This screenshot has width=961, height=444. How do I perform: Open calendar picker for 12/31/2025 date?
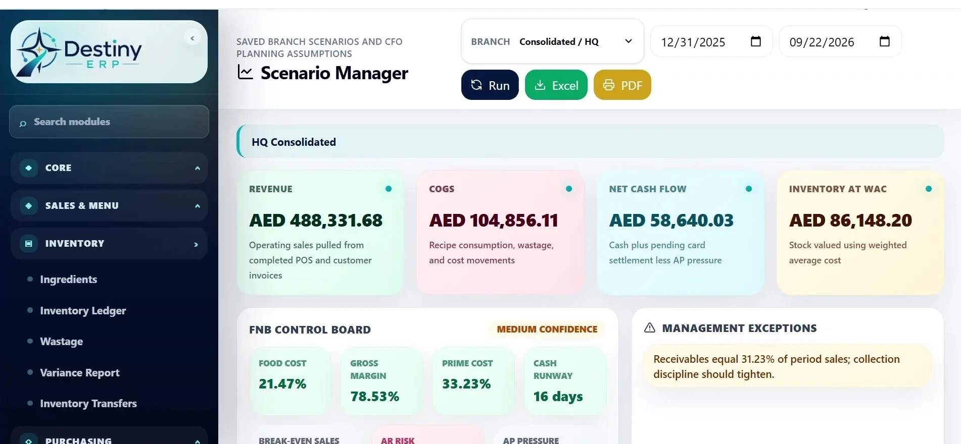[x=756, y=41]
